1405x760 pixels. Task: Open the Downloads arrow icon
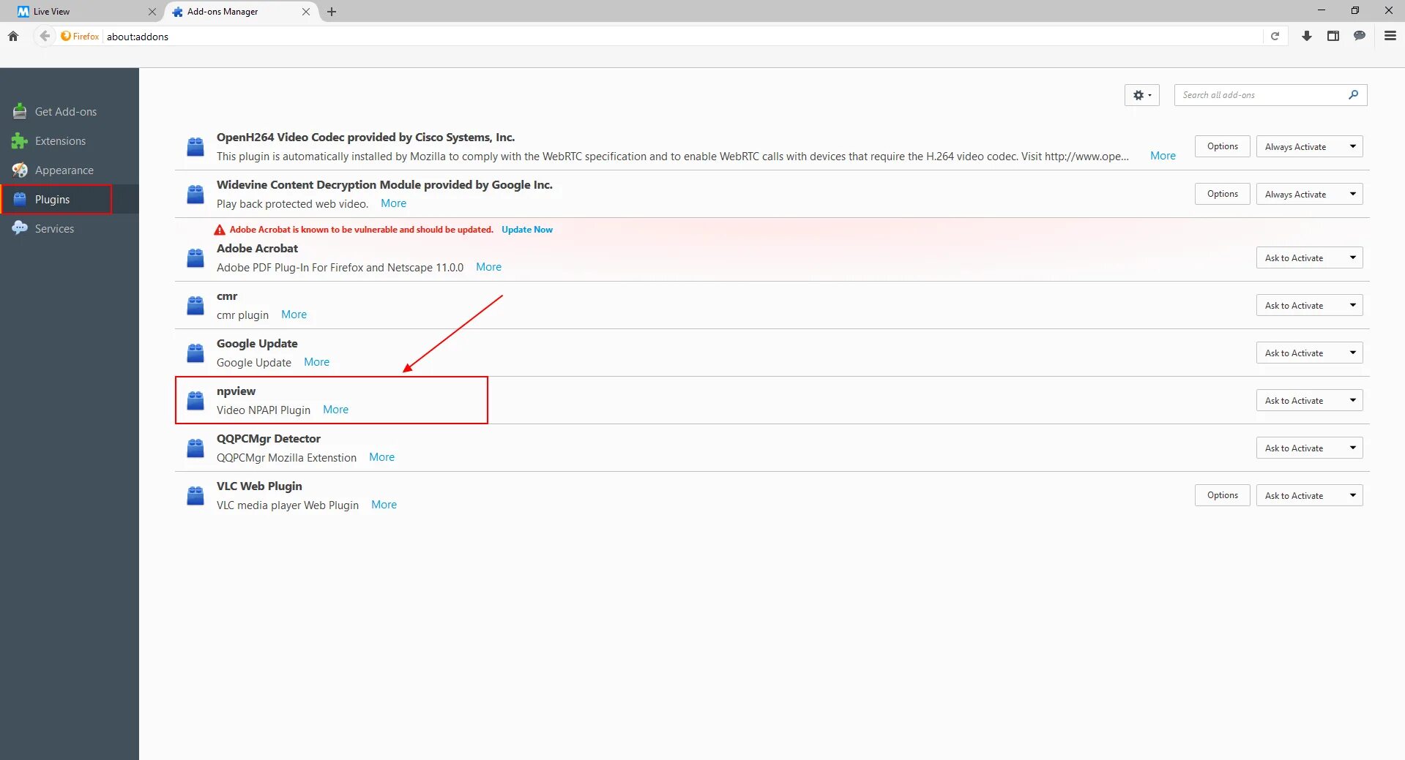(1307, 36)
